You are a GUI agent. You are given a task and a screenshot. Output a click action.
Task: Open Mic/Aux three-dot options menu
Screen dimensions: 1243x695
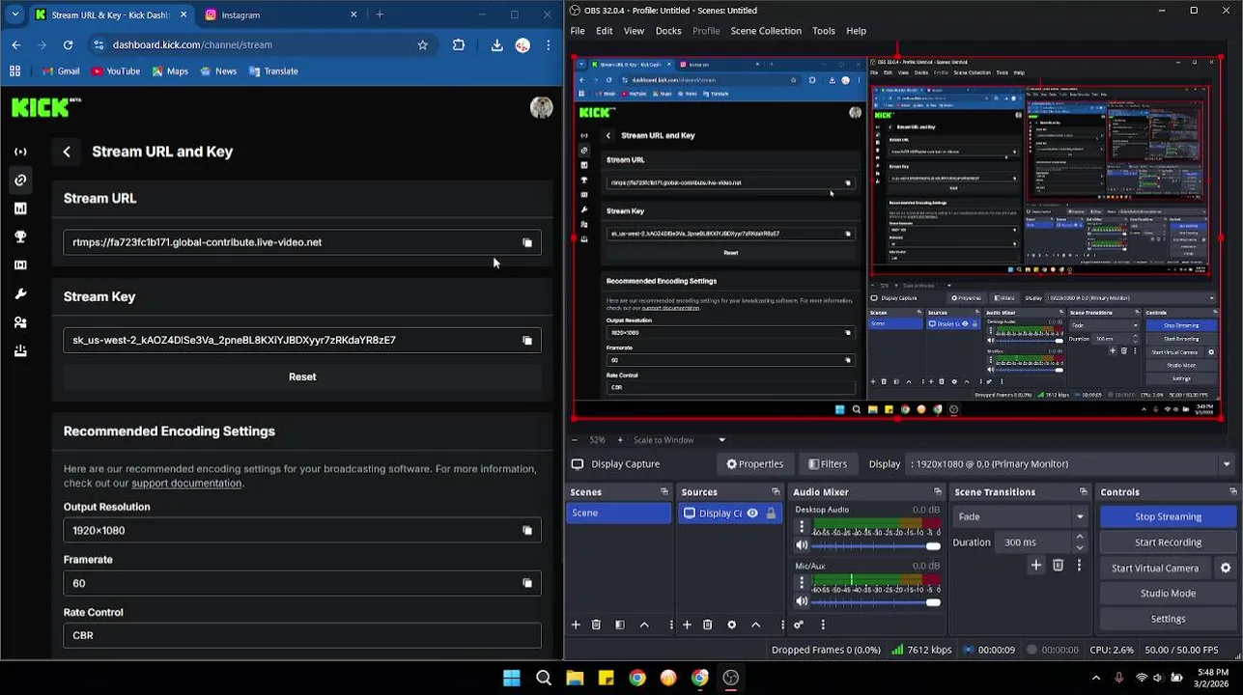click(x=802, y=583)
